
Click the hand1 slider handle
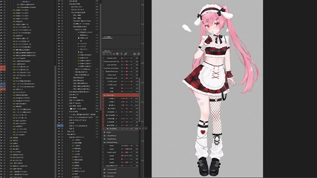tap(132, 146)
